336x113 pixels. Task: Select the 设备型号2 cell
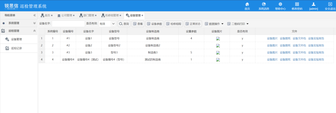114,45
